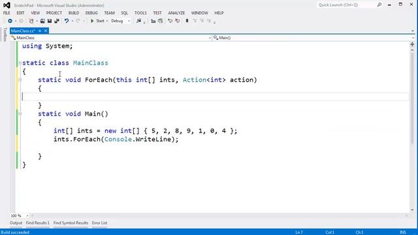Open the Redo history dropdown arrow
The width and height of the screenshot is (418, 235).
[84, 21]
